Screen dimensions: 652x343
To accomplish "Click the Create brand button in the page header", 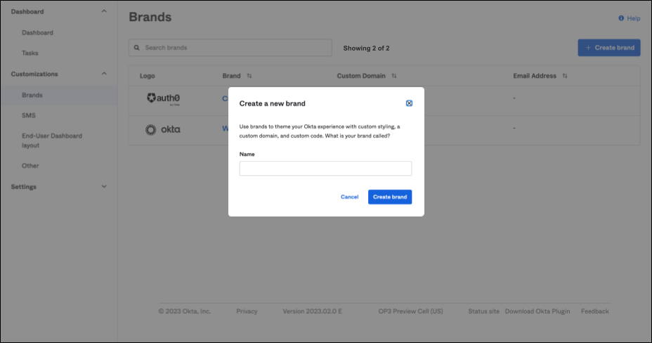I will point(608,48).
